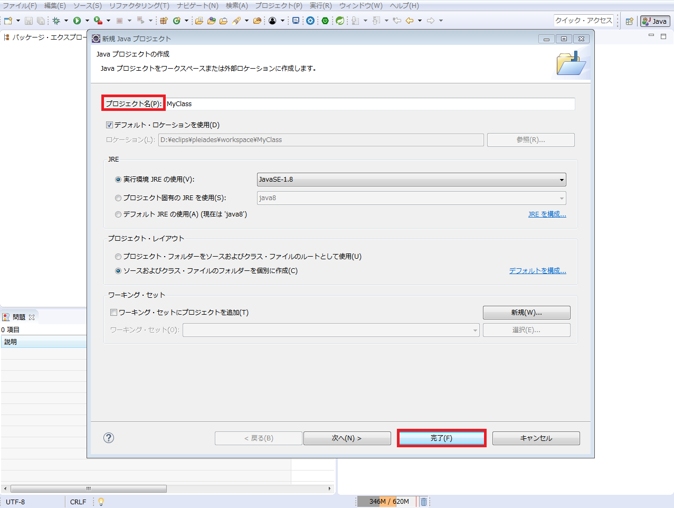The image size is (674, 508).
Task: Click the プロジェクト名 text field with MyClass
Action: [x=370, y=104]
